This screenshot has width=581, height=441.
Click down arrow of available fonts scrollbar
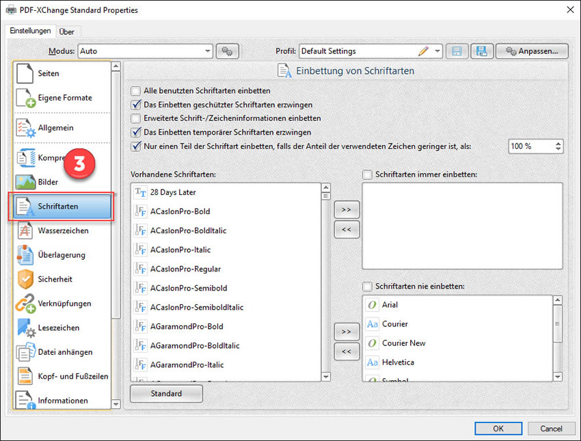coord(325,377)
